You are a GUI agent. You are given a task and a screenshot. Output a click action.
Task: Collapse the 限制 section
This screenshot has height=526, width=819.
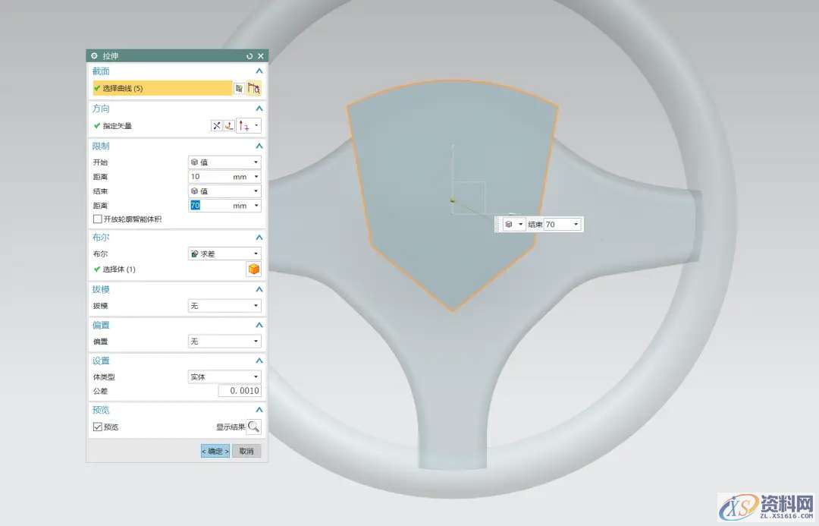tap(259, 146)
